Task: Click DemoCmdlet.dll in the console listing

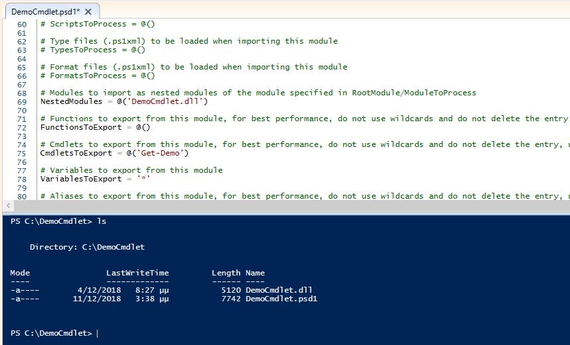Action: (x=279, y=290)
